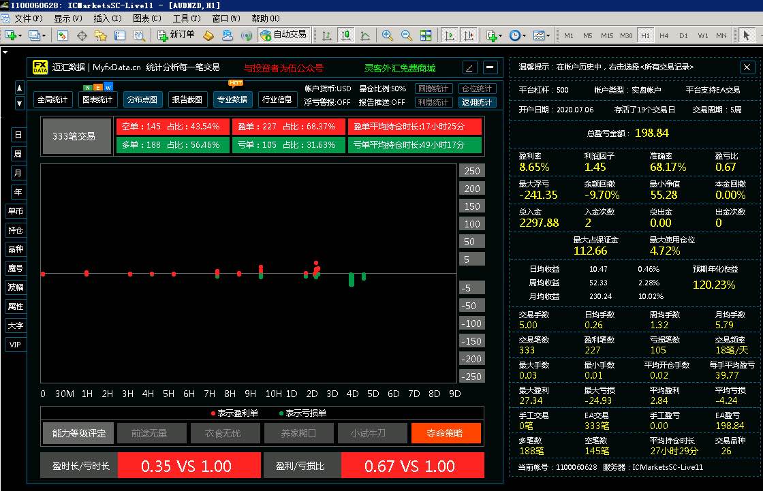Viewport: 763px width, 491px height.
Task: Open the Market Watch window icon
Action: coord(62,35)
